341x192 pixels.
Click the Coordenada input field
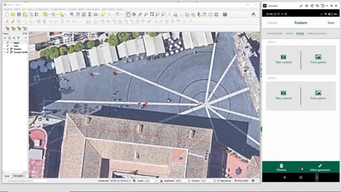[x=120, y=181]
